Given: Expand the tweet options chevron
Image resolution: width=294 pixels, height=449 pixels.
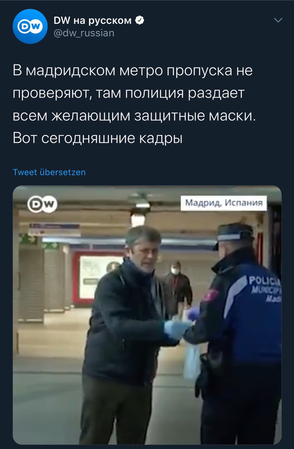Looking at the screenshot, I should (278, 21).
